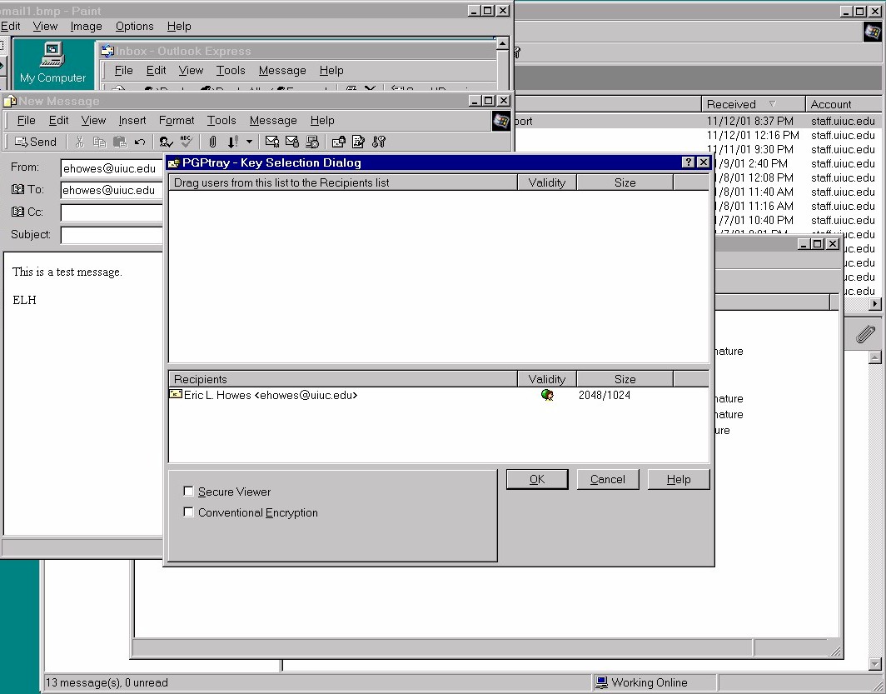This screenshot has width=886, height=694.
Task: Open the Message menu in New Message window
Action: (273, 120)
